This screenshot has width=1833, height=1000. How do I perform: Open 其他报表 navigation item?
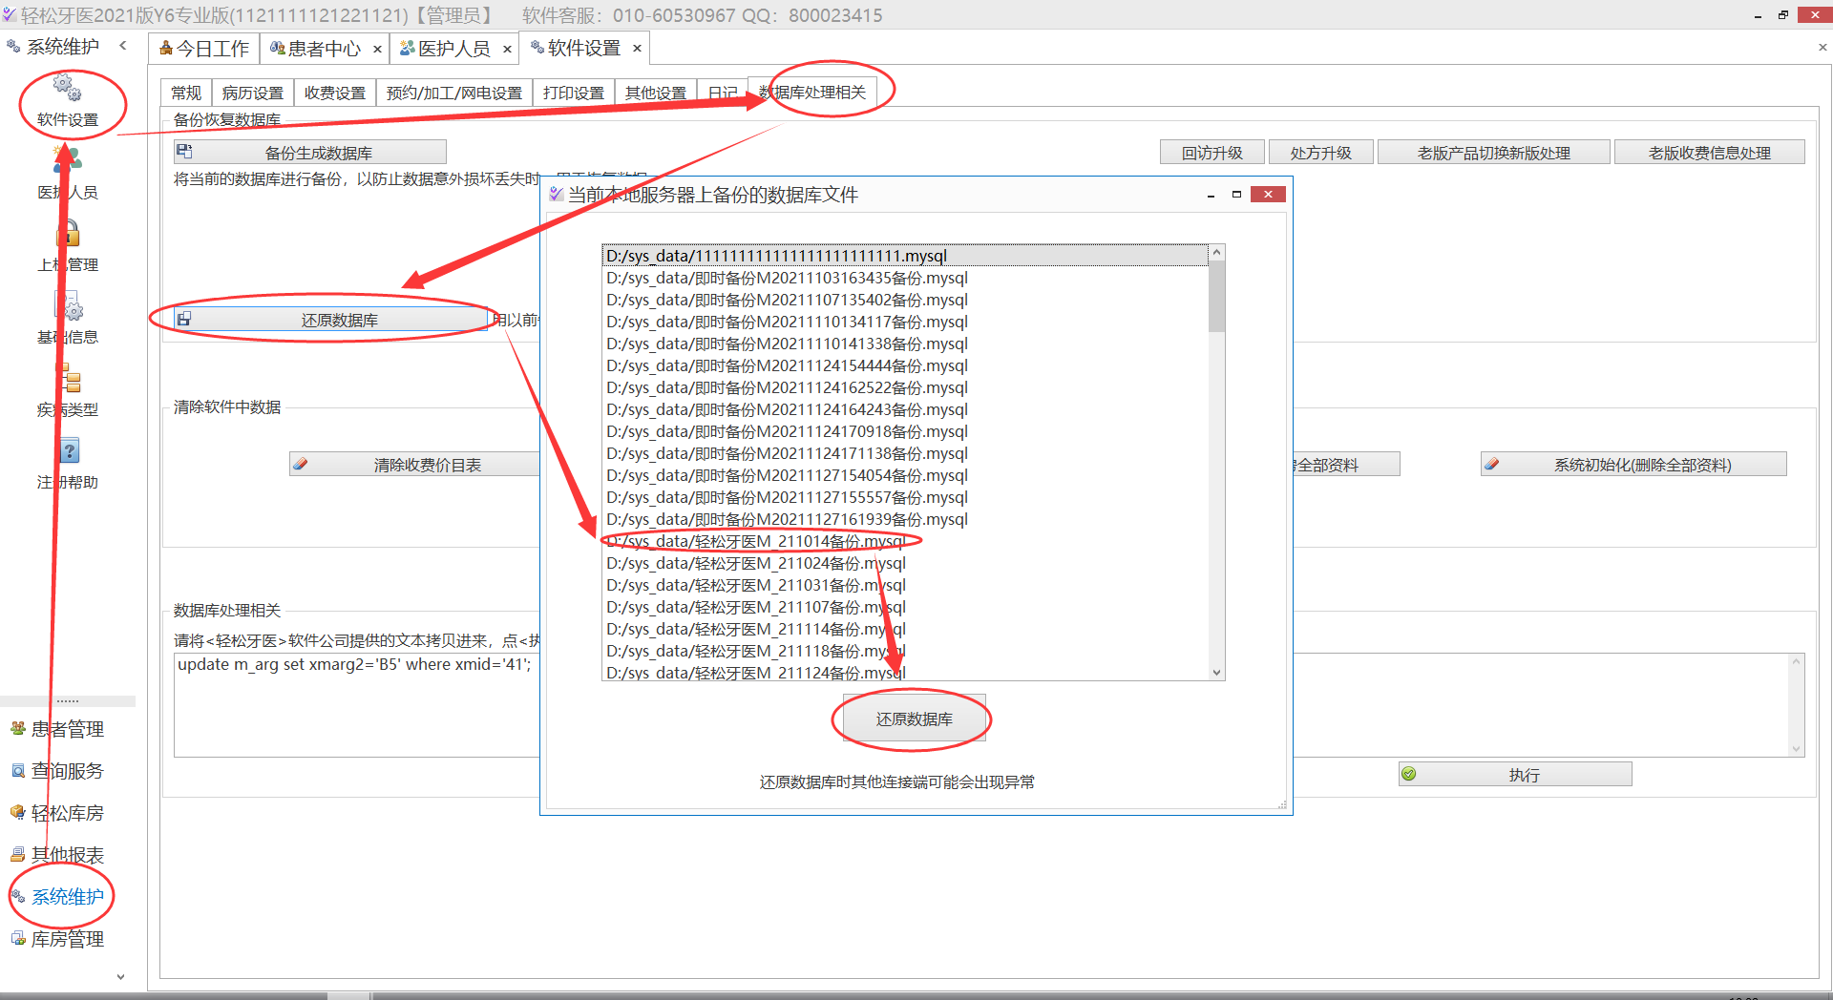(x=67, y=855)
